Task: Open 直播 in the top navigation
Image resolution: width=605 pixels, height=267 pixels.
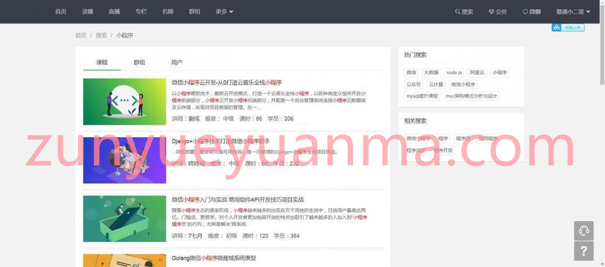Action: click(x=114, y=12)
